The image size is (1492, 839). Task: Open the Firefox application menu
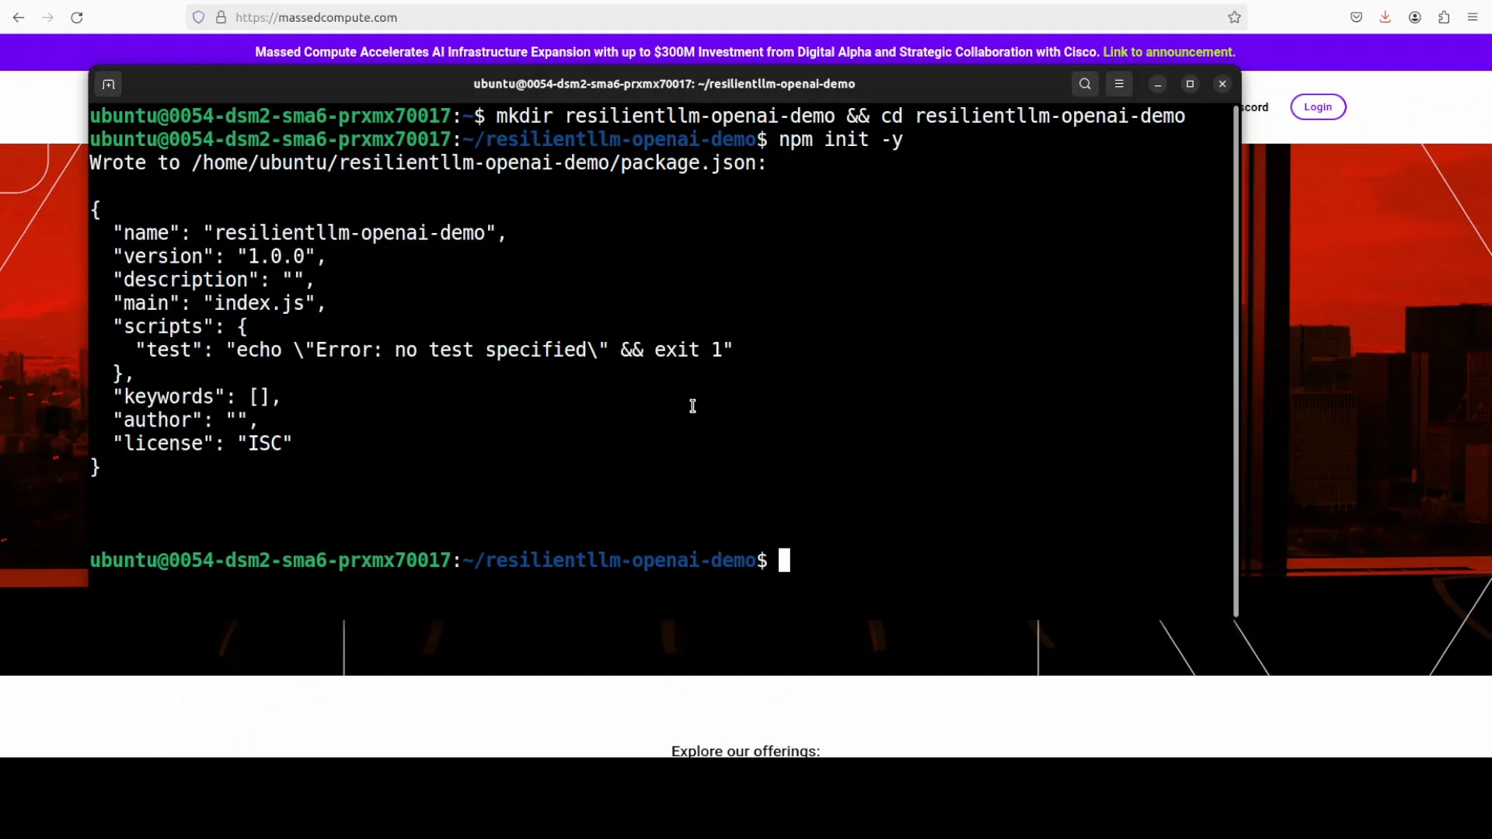click(x=1473, y=17)
